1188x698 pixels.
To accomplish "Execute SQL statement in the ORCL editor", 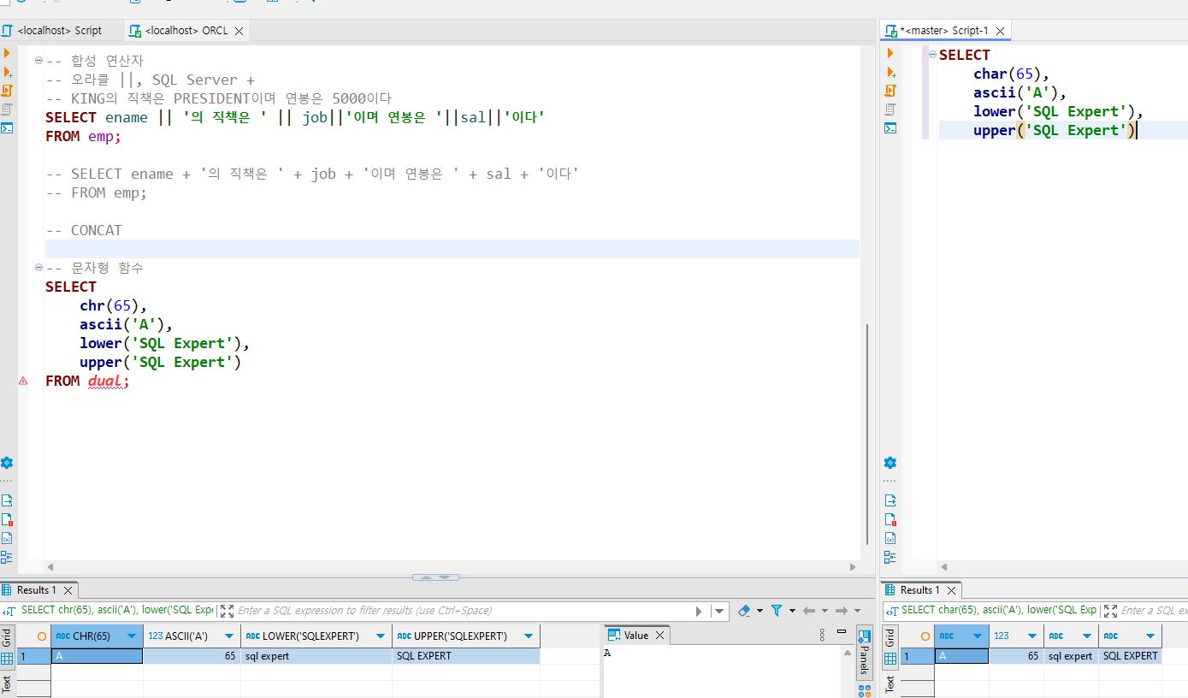I will click(7, 54).
